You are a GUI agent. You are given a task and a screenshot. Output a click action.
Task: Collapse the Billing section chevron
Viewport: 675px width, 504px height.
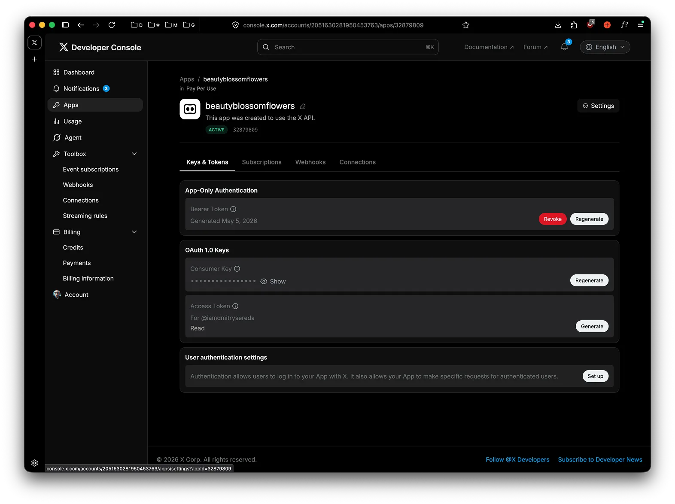click(134, 232)
